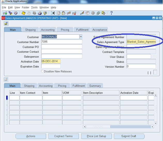The height and width of the screenshot is (141, 163).
Task: Click the Paste clipboard toolbar icon
Action: (x=63, y=13)
